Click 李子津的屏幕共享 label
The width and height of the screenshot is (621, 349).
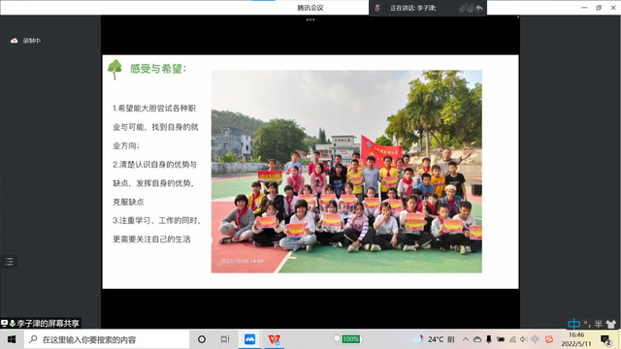(48, 323)
